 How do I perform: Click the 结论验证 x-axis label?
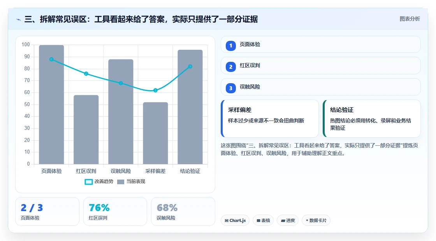click(x=190, y=171)
